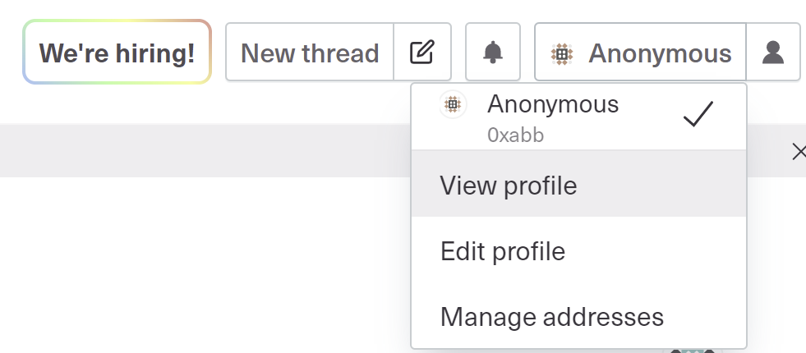Click the checkmark next to Anonymous account
Screen dimensions: 806x353
pyautogui.click(x=698, y=113)
